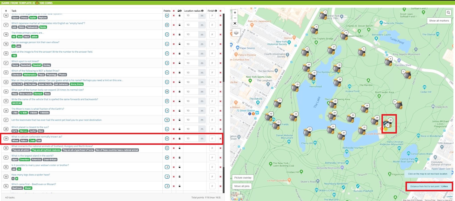455x201 pixels.
Task: Click the info icon beside Location radius header
Action: (202, 11)
